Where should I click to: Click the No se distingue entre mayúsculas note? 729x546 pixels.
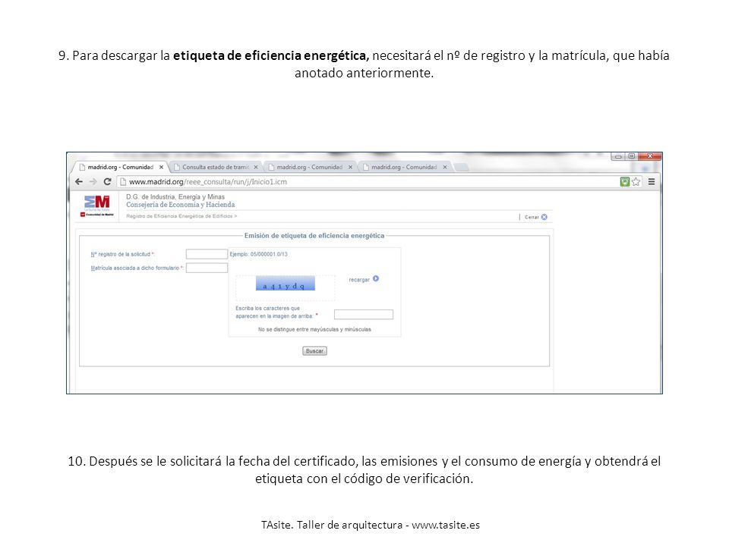click(314, 329)
